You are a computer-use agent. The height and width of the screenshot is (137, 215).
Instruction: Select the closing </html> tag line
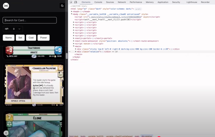coord(74,60)
